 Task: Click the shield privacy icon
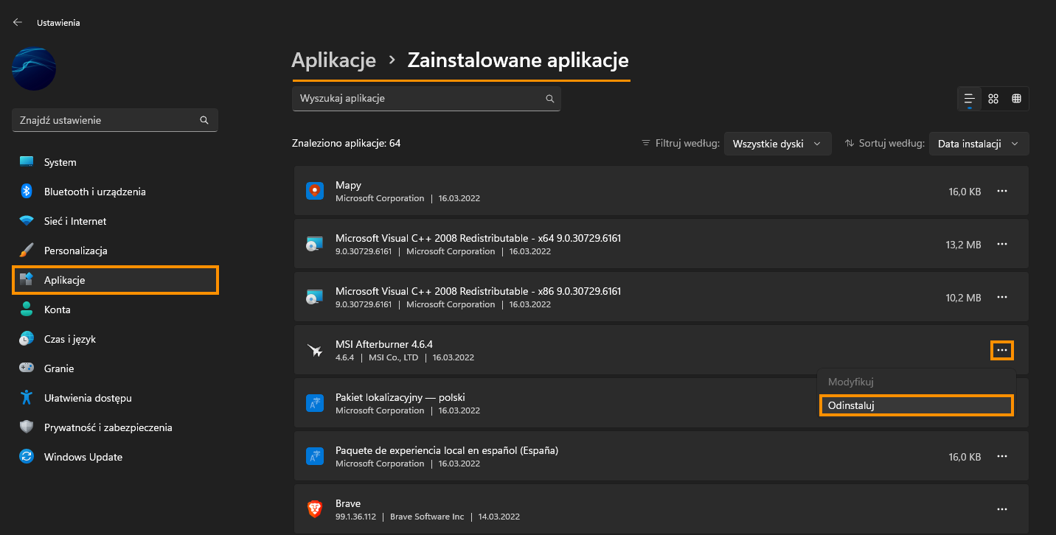click(27, 427)
